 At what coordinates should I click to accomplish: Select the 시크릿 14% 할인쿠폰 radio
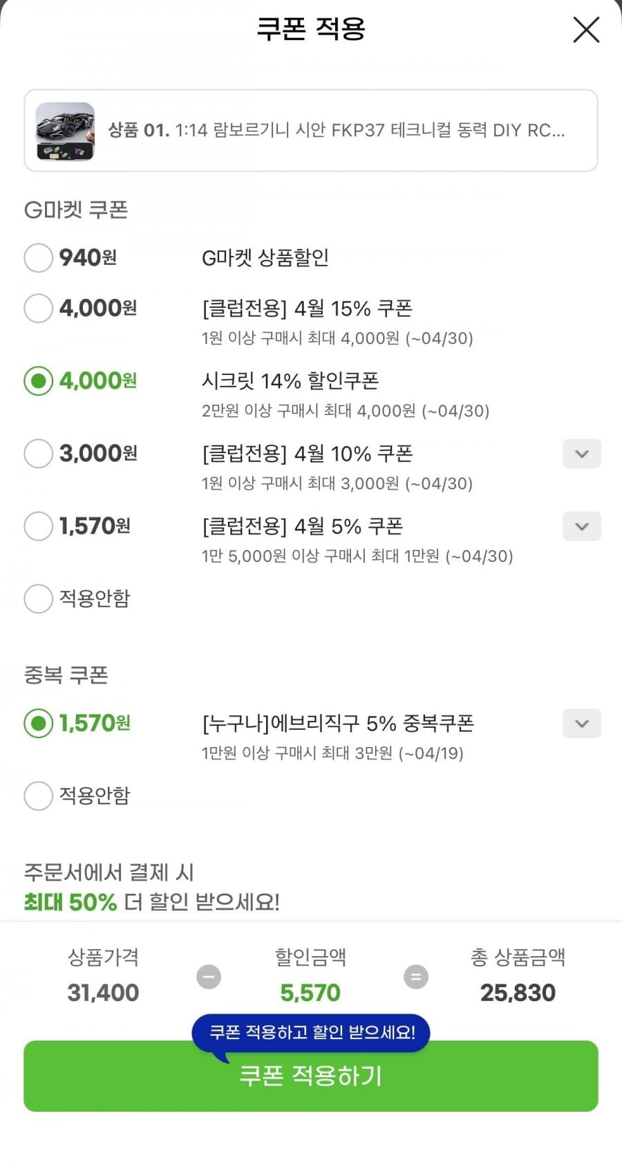pyautogui.click(x=39, y=381)
